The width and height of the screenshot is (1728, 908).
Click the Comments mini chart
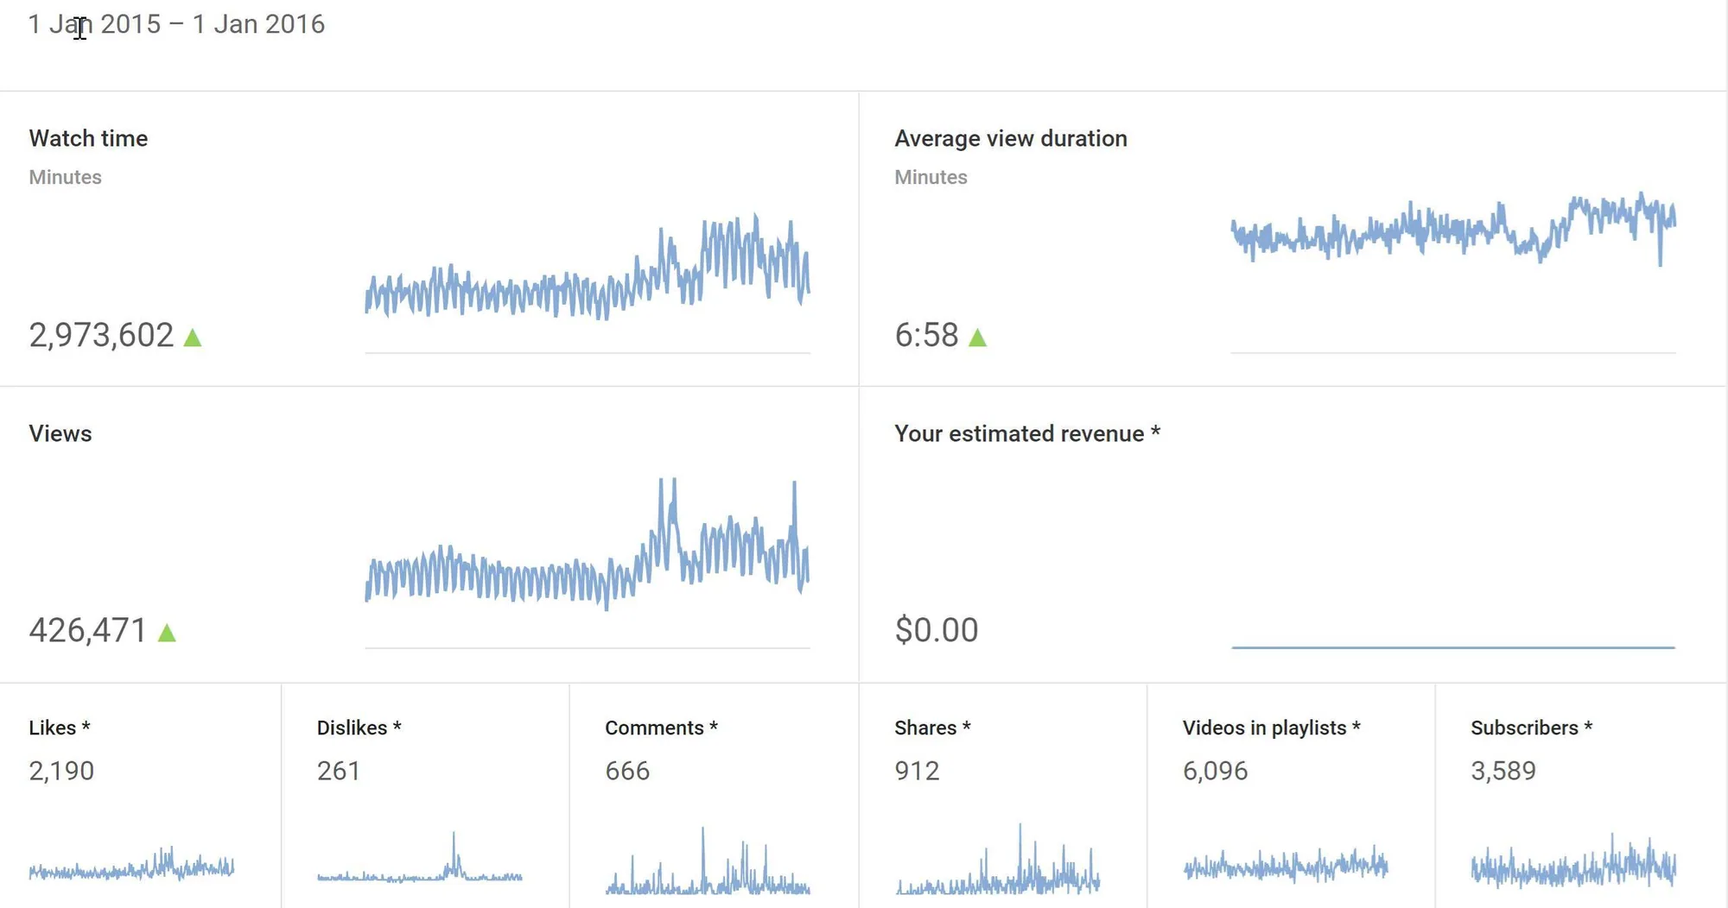708,861
